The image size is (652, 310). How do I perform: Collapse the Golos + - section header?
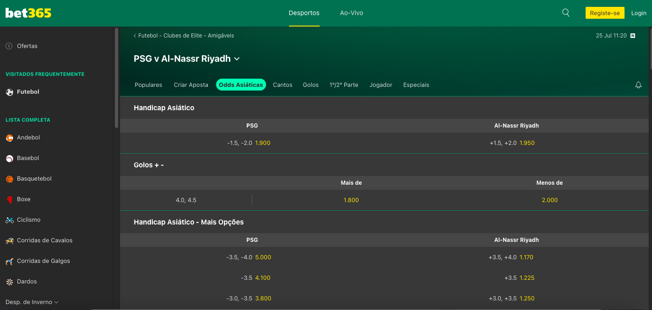(x=384, y=165)
